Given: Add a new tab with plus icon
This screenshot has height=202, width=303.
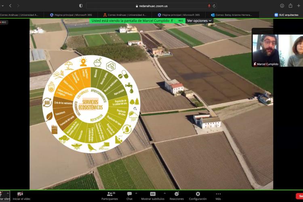Looking at the screenshot, I should [299, 6].
